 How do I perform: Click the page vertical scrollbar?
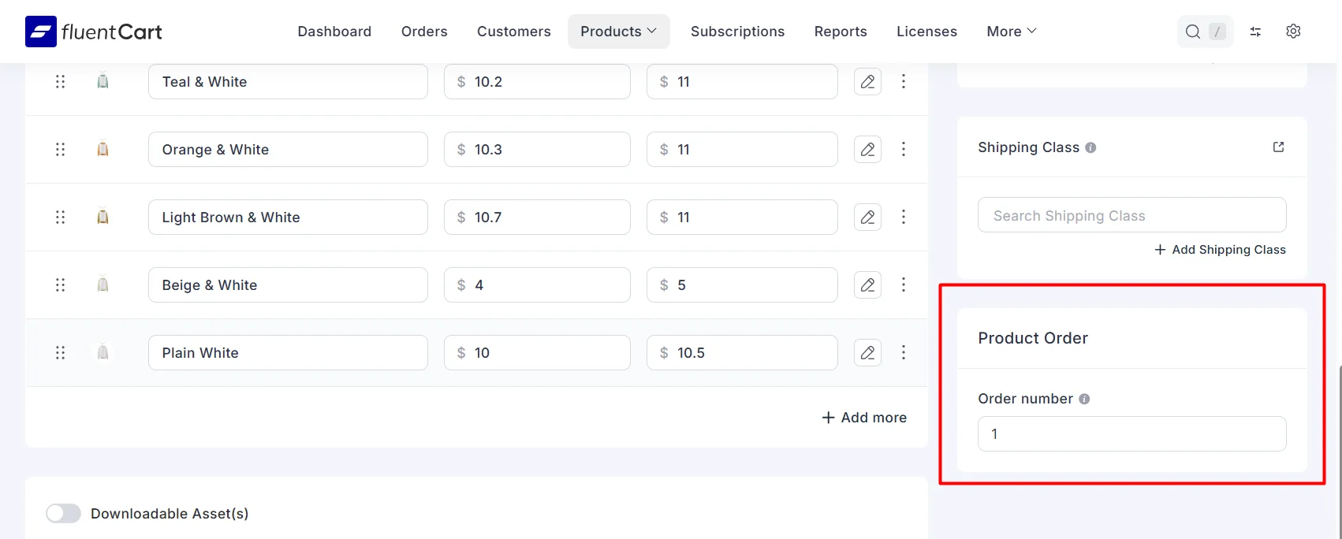[1339, 451]
